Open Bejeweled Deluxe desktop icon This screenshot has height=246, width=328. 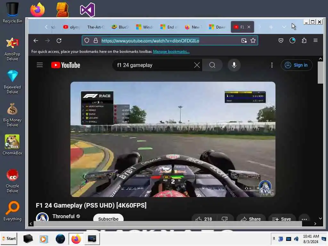12,82
